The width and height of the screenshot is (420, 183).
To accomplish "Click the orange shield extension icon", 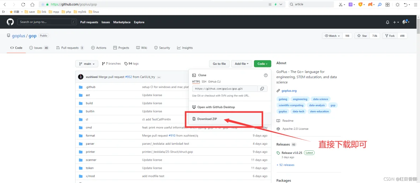I will coord(360,5).
